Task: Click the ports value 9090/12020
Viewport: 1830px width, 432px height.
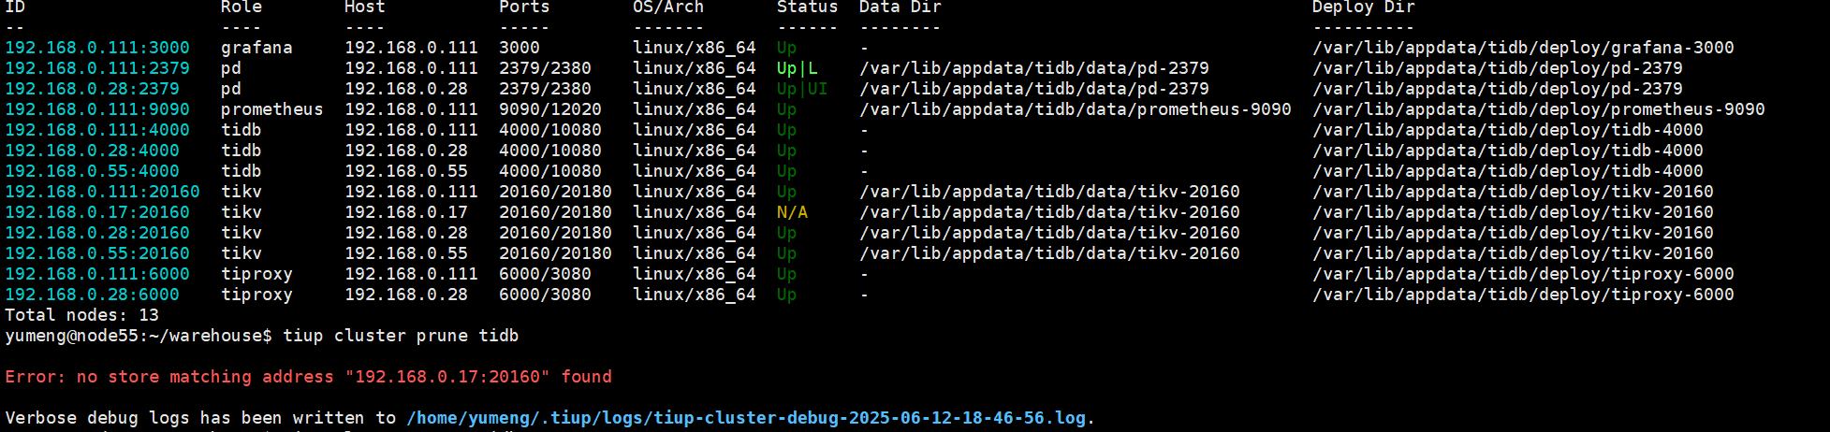Action: (x=550, y=109)
